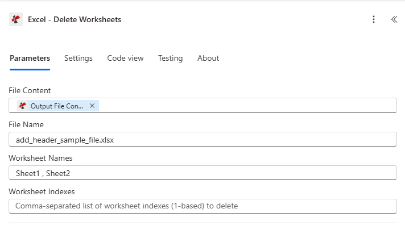Focus the Worksheet Names field
405x234 pixels.
[x=202, y=173]
